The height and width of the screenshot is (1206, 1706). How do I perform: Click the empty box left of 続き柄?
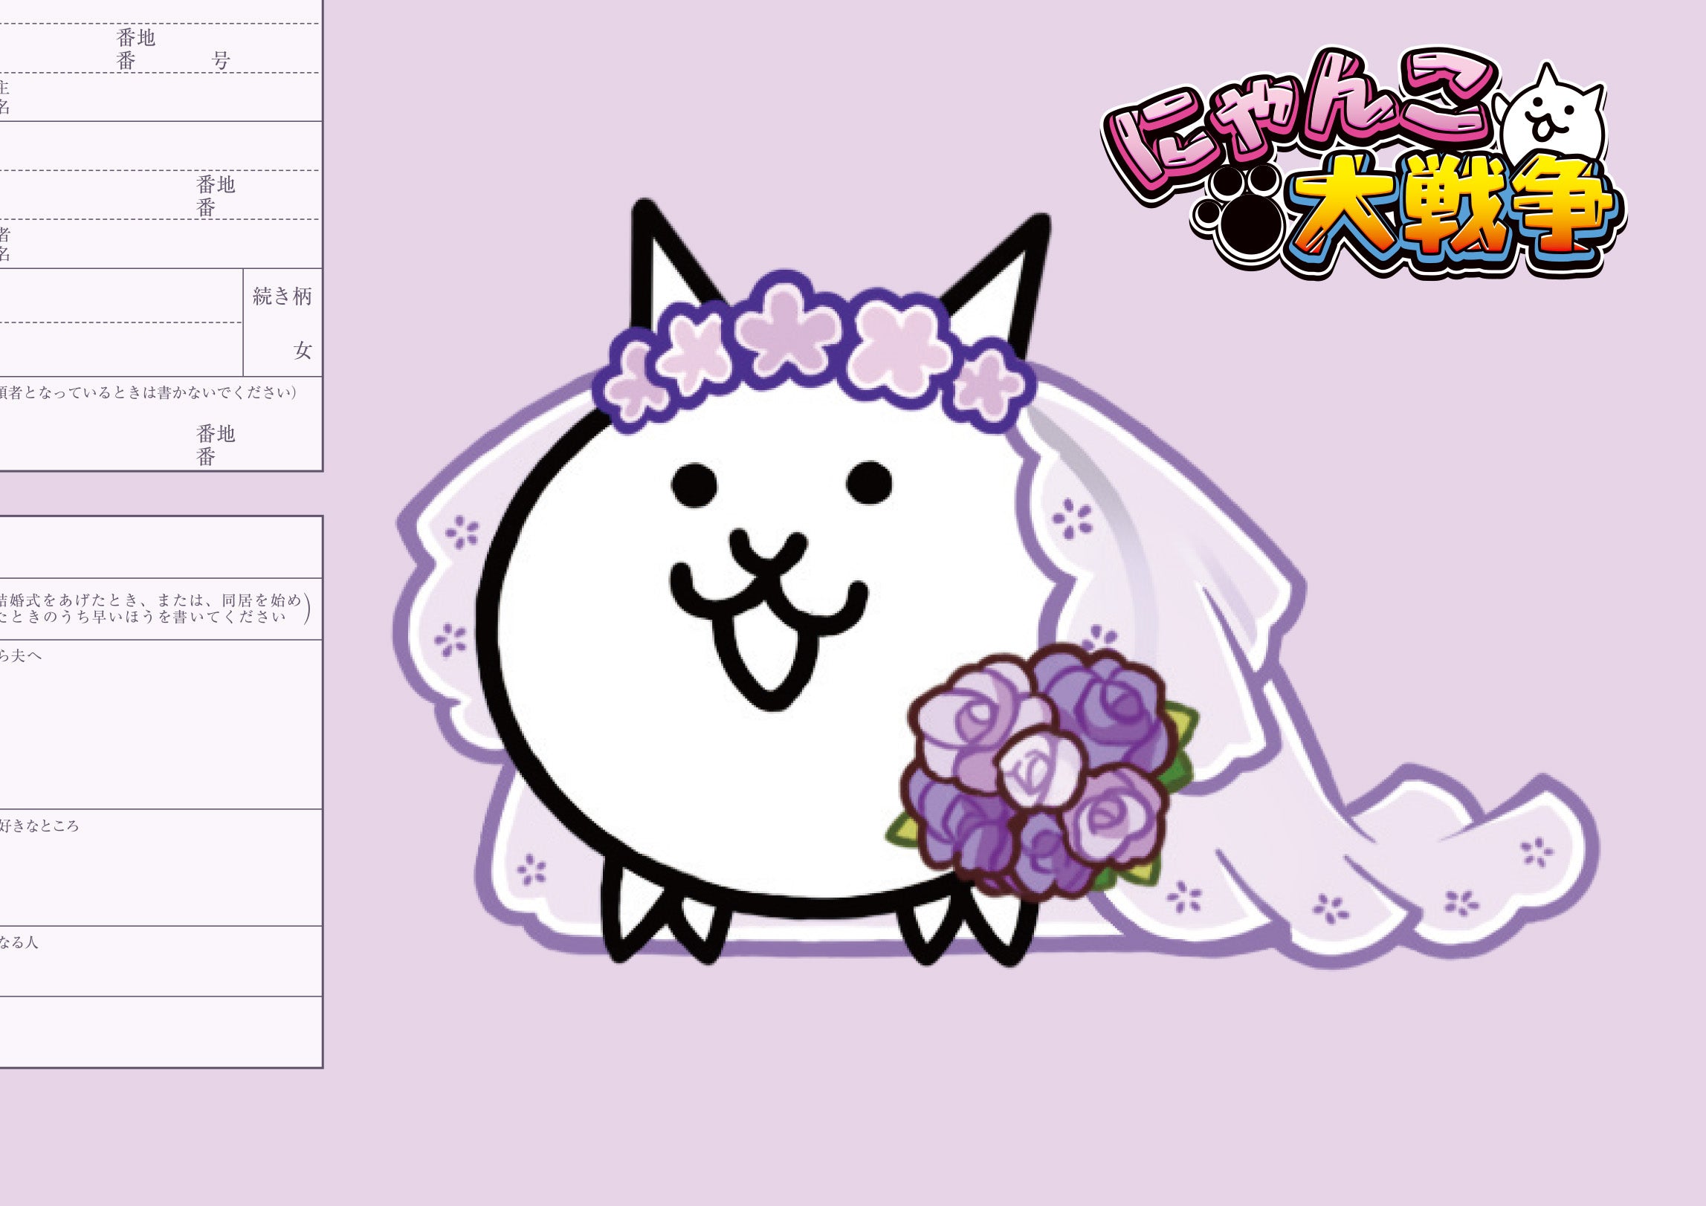tap(120, 322)
